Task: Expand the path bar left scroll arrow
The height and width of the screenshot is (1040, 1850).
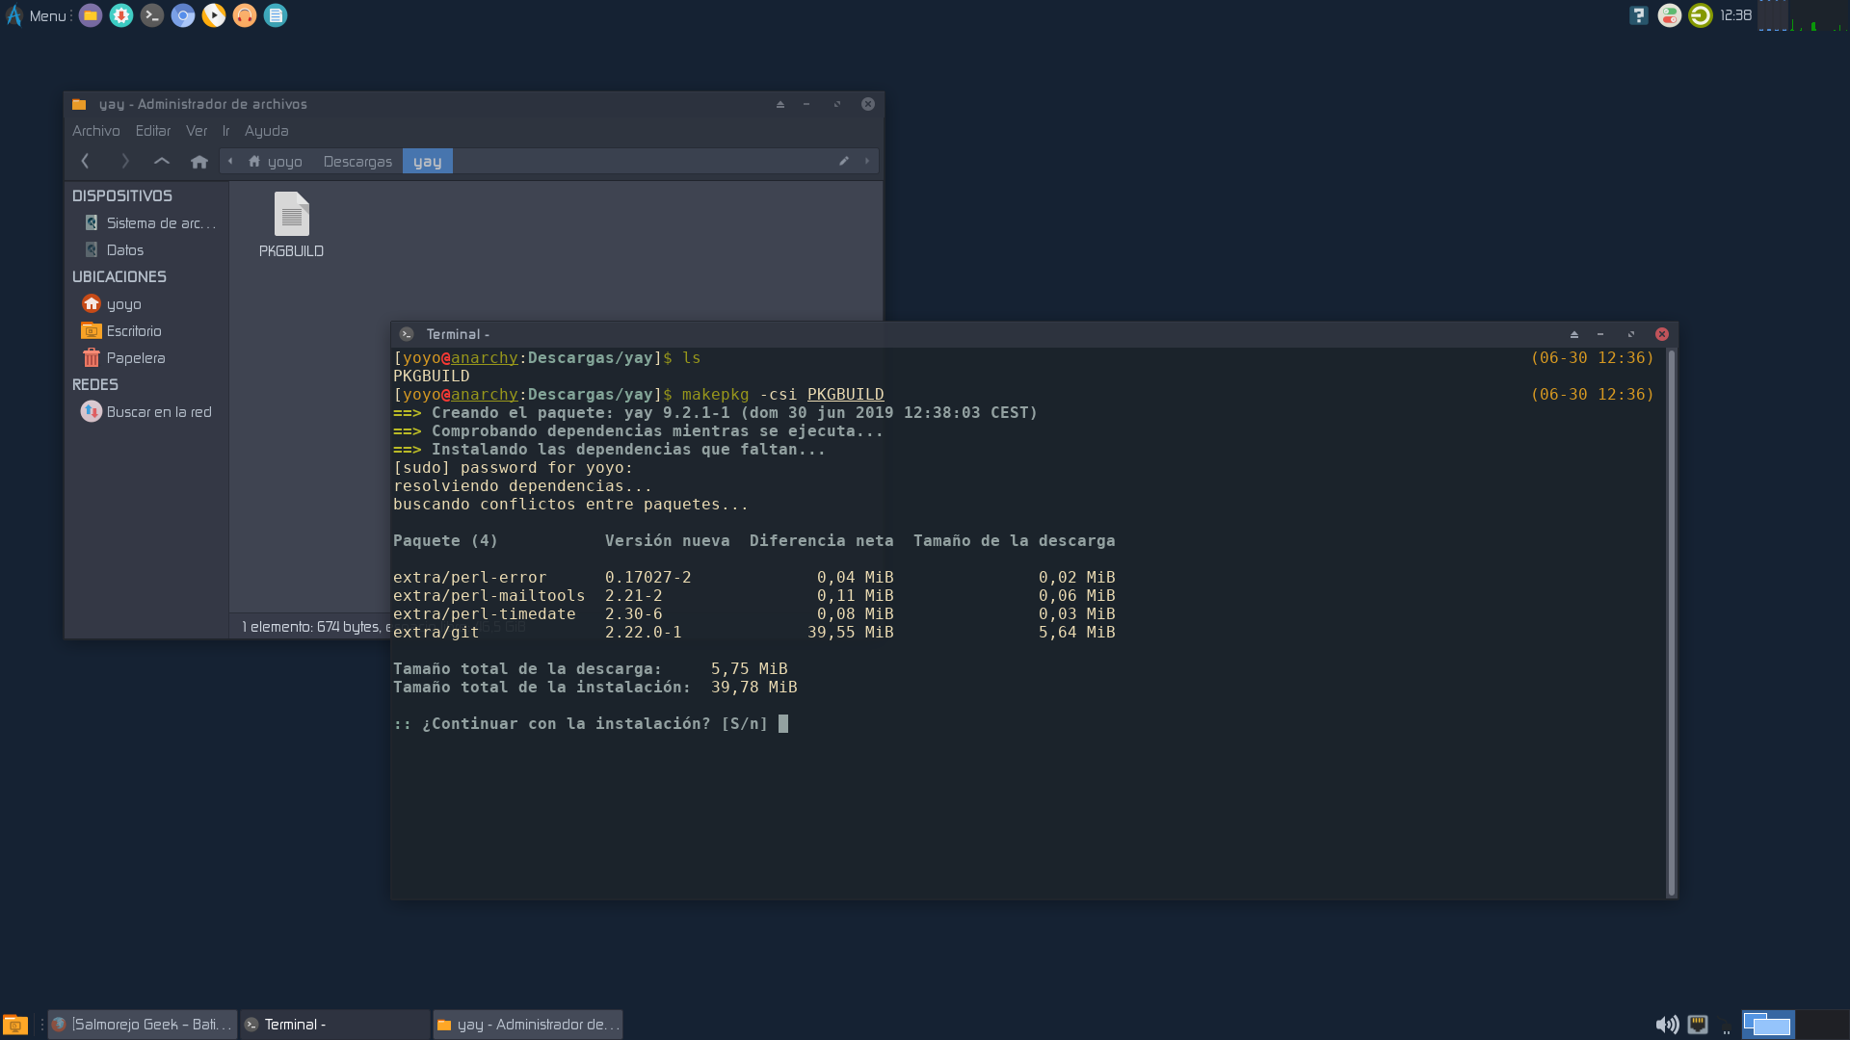Action: (x=230, y=162)
